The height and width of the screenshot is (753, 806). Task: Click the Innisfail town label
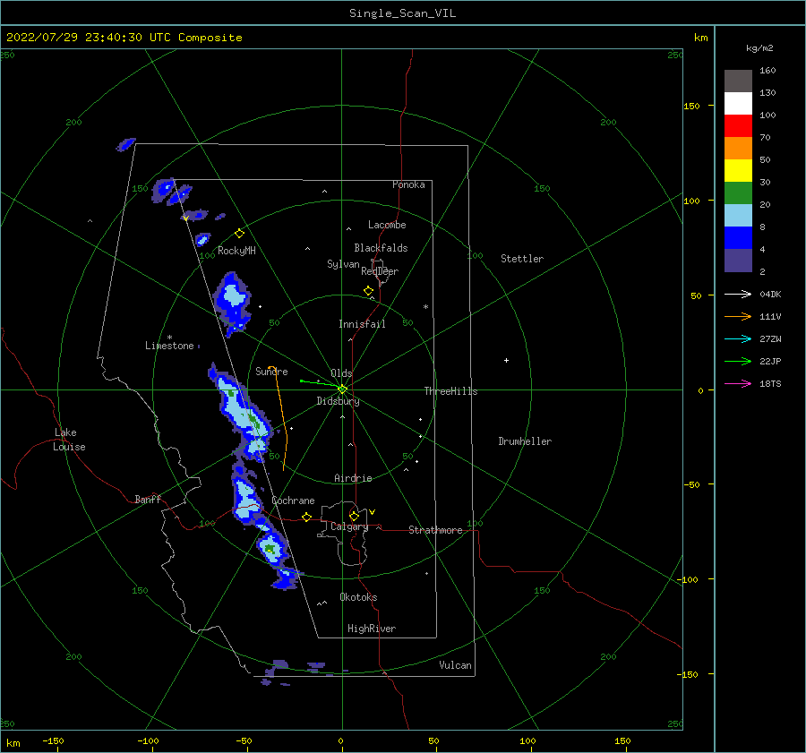pyautogui.click(x=362, y=324)
